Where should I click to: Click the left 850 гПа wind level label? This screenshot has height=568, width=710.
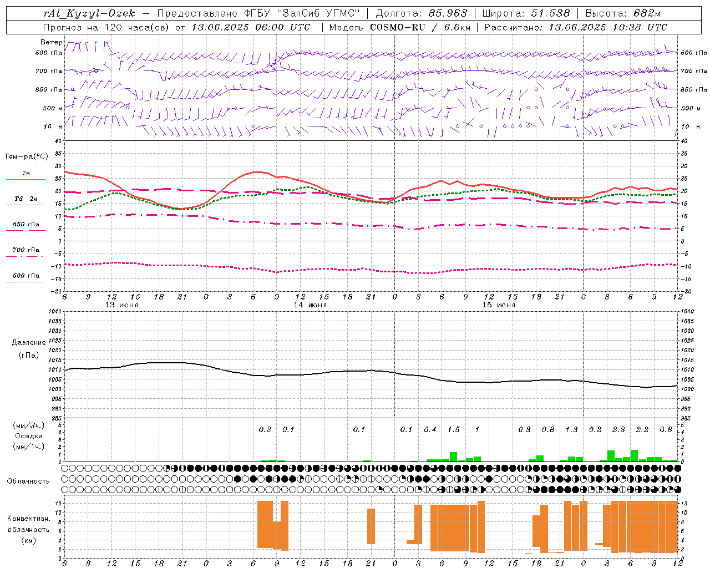(49, 89)
